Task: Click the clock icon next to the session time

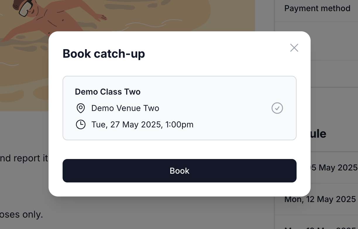Action: coord(80,124)
